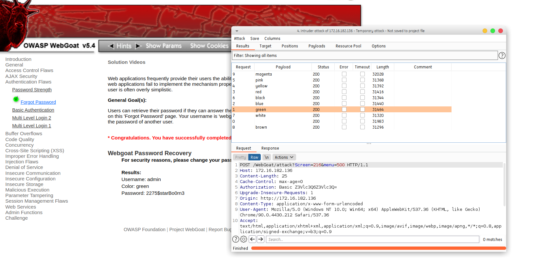Switch to the Target tab
Viewport: 550px width, 275px height.
click(265, 46)
